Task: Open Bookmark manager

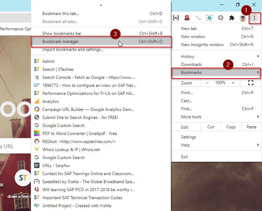Action: click(101, 42)
